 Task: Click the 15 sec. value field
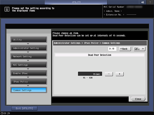[x=90, y=74]
